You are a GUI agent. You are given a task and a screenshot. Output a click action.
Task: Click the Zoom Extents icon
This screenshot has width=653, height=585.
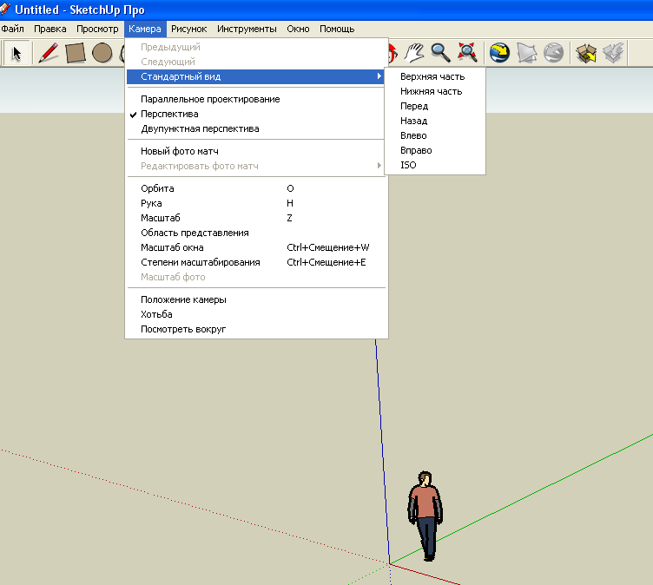pyautogui.click(x=468, y=53)
